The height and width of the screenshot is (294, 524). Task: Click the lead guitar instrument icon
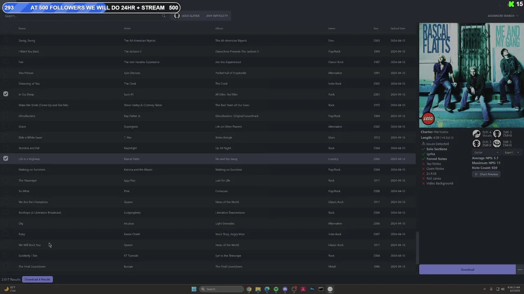(177, 16)
